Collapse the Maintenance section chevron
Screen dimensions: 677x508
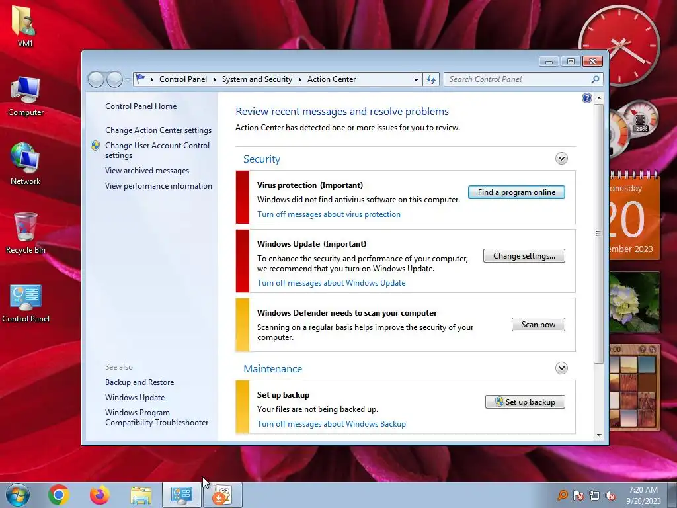point(561,368)
